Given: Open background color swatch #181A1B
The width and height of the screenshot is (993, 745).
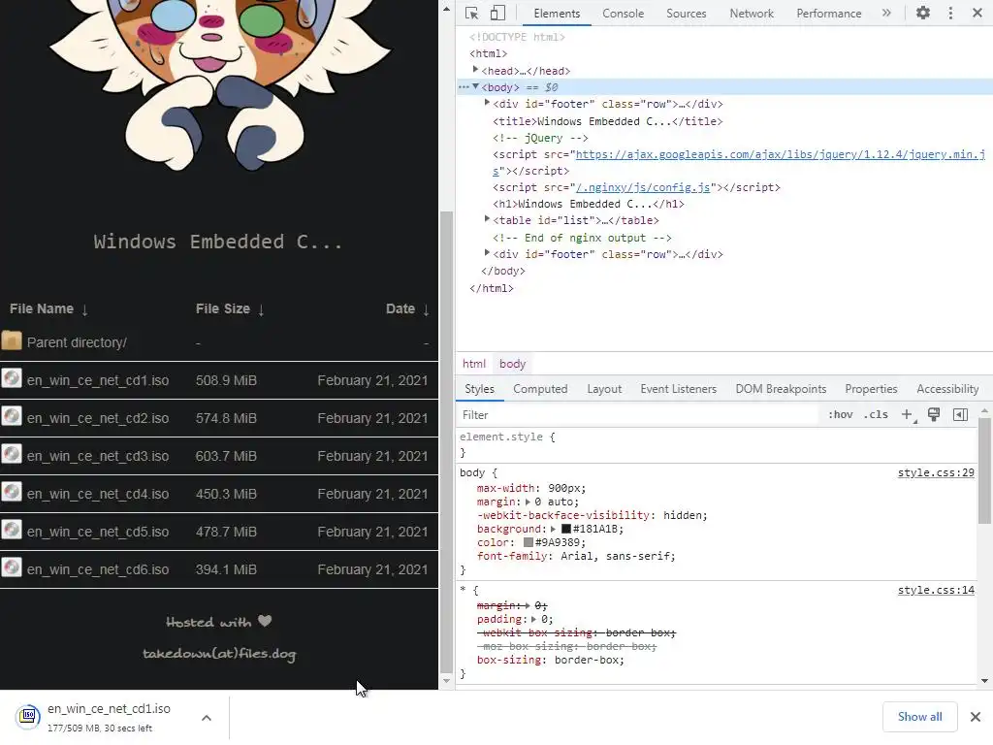Looking at the screenshot, I should (566, 529).
